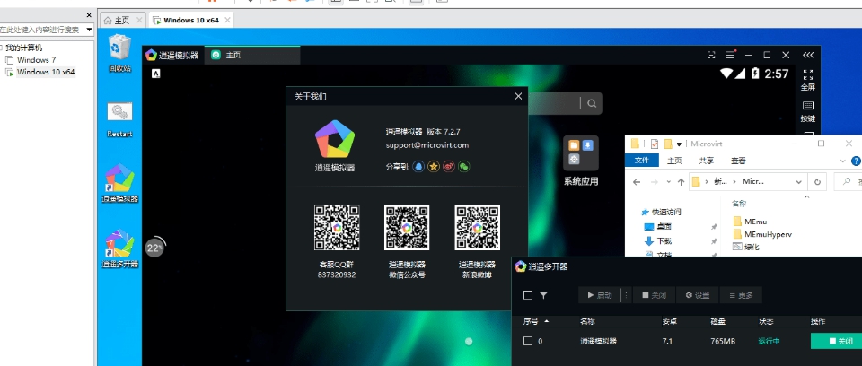The height and width of the screenshot is (366, 862).
Task: Open Explorer help via the blue question icon
Action: (x=856, y=161)
